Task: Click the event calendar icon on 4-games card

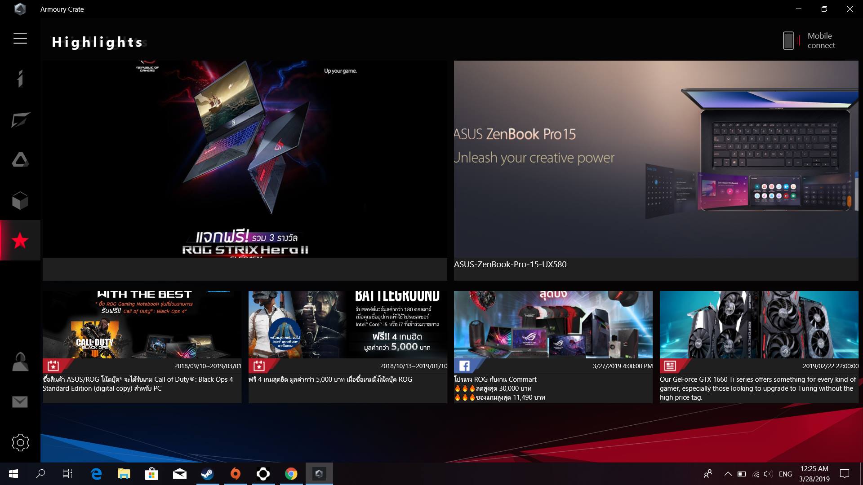Action: pos(259,366)
